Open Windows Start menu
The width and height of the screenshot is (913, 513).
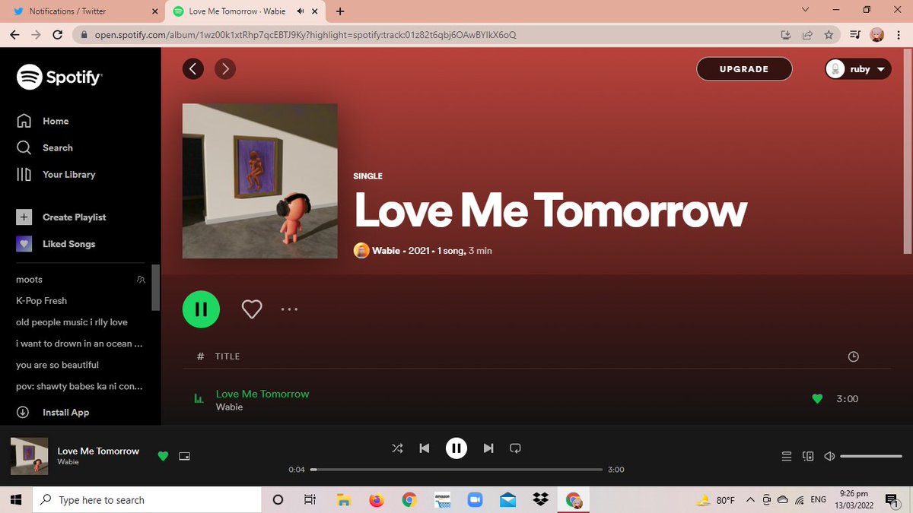[x=16, y=500]
